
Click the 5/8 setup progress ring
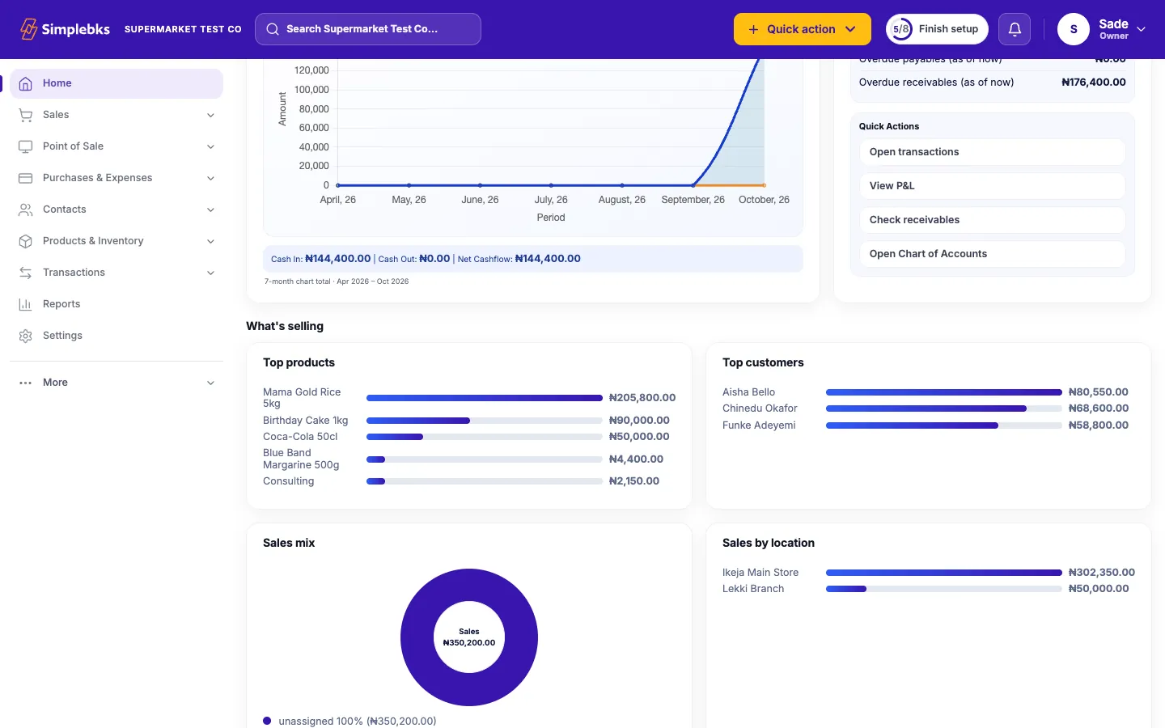pyautogui.click(x=901, y=29)
